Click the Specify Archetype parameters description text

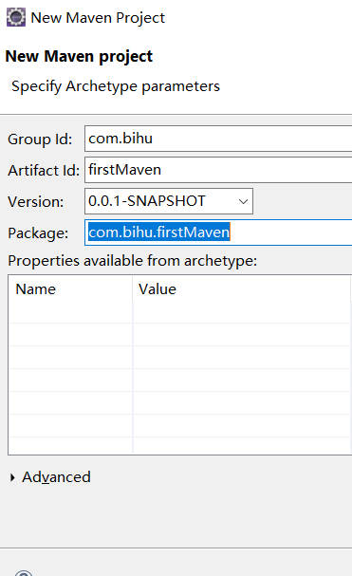(x=116, y=86)
